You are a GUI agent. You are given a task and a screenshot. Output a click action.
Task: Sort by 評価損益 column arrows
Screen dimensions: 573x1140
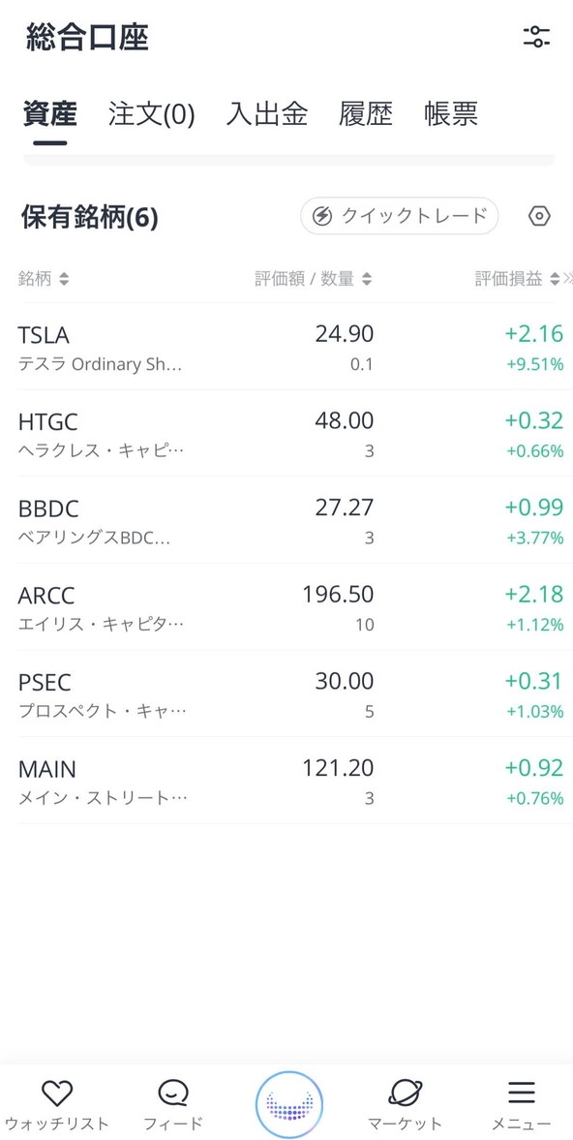[555, 278]
